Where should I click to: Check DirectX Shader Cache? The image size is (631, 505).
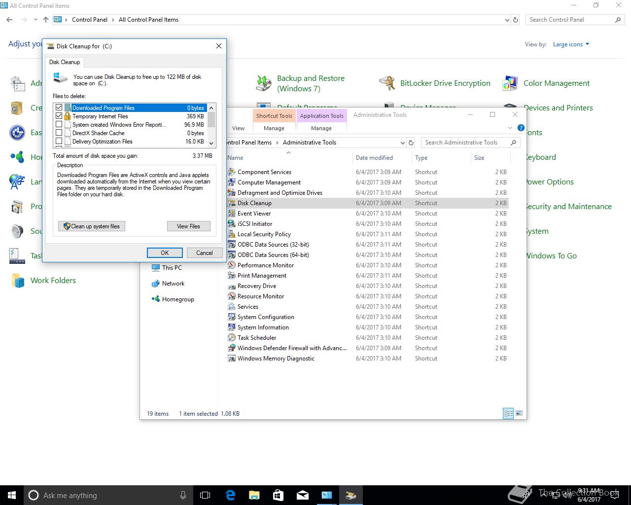59,133
